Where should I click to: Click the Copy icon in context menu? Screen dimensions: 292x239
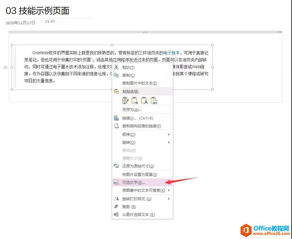click(x=116, y=75)
